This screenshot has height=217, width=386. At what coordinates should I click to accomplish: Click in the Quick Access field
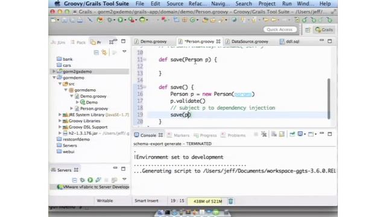tap(280, 30)
